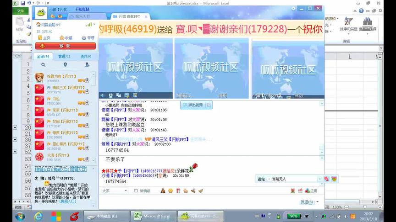Select outline level 1 button in Excel
The height and width of the screenshot is (222, 396).
click(x=15, y=56)
